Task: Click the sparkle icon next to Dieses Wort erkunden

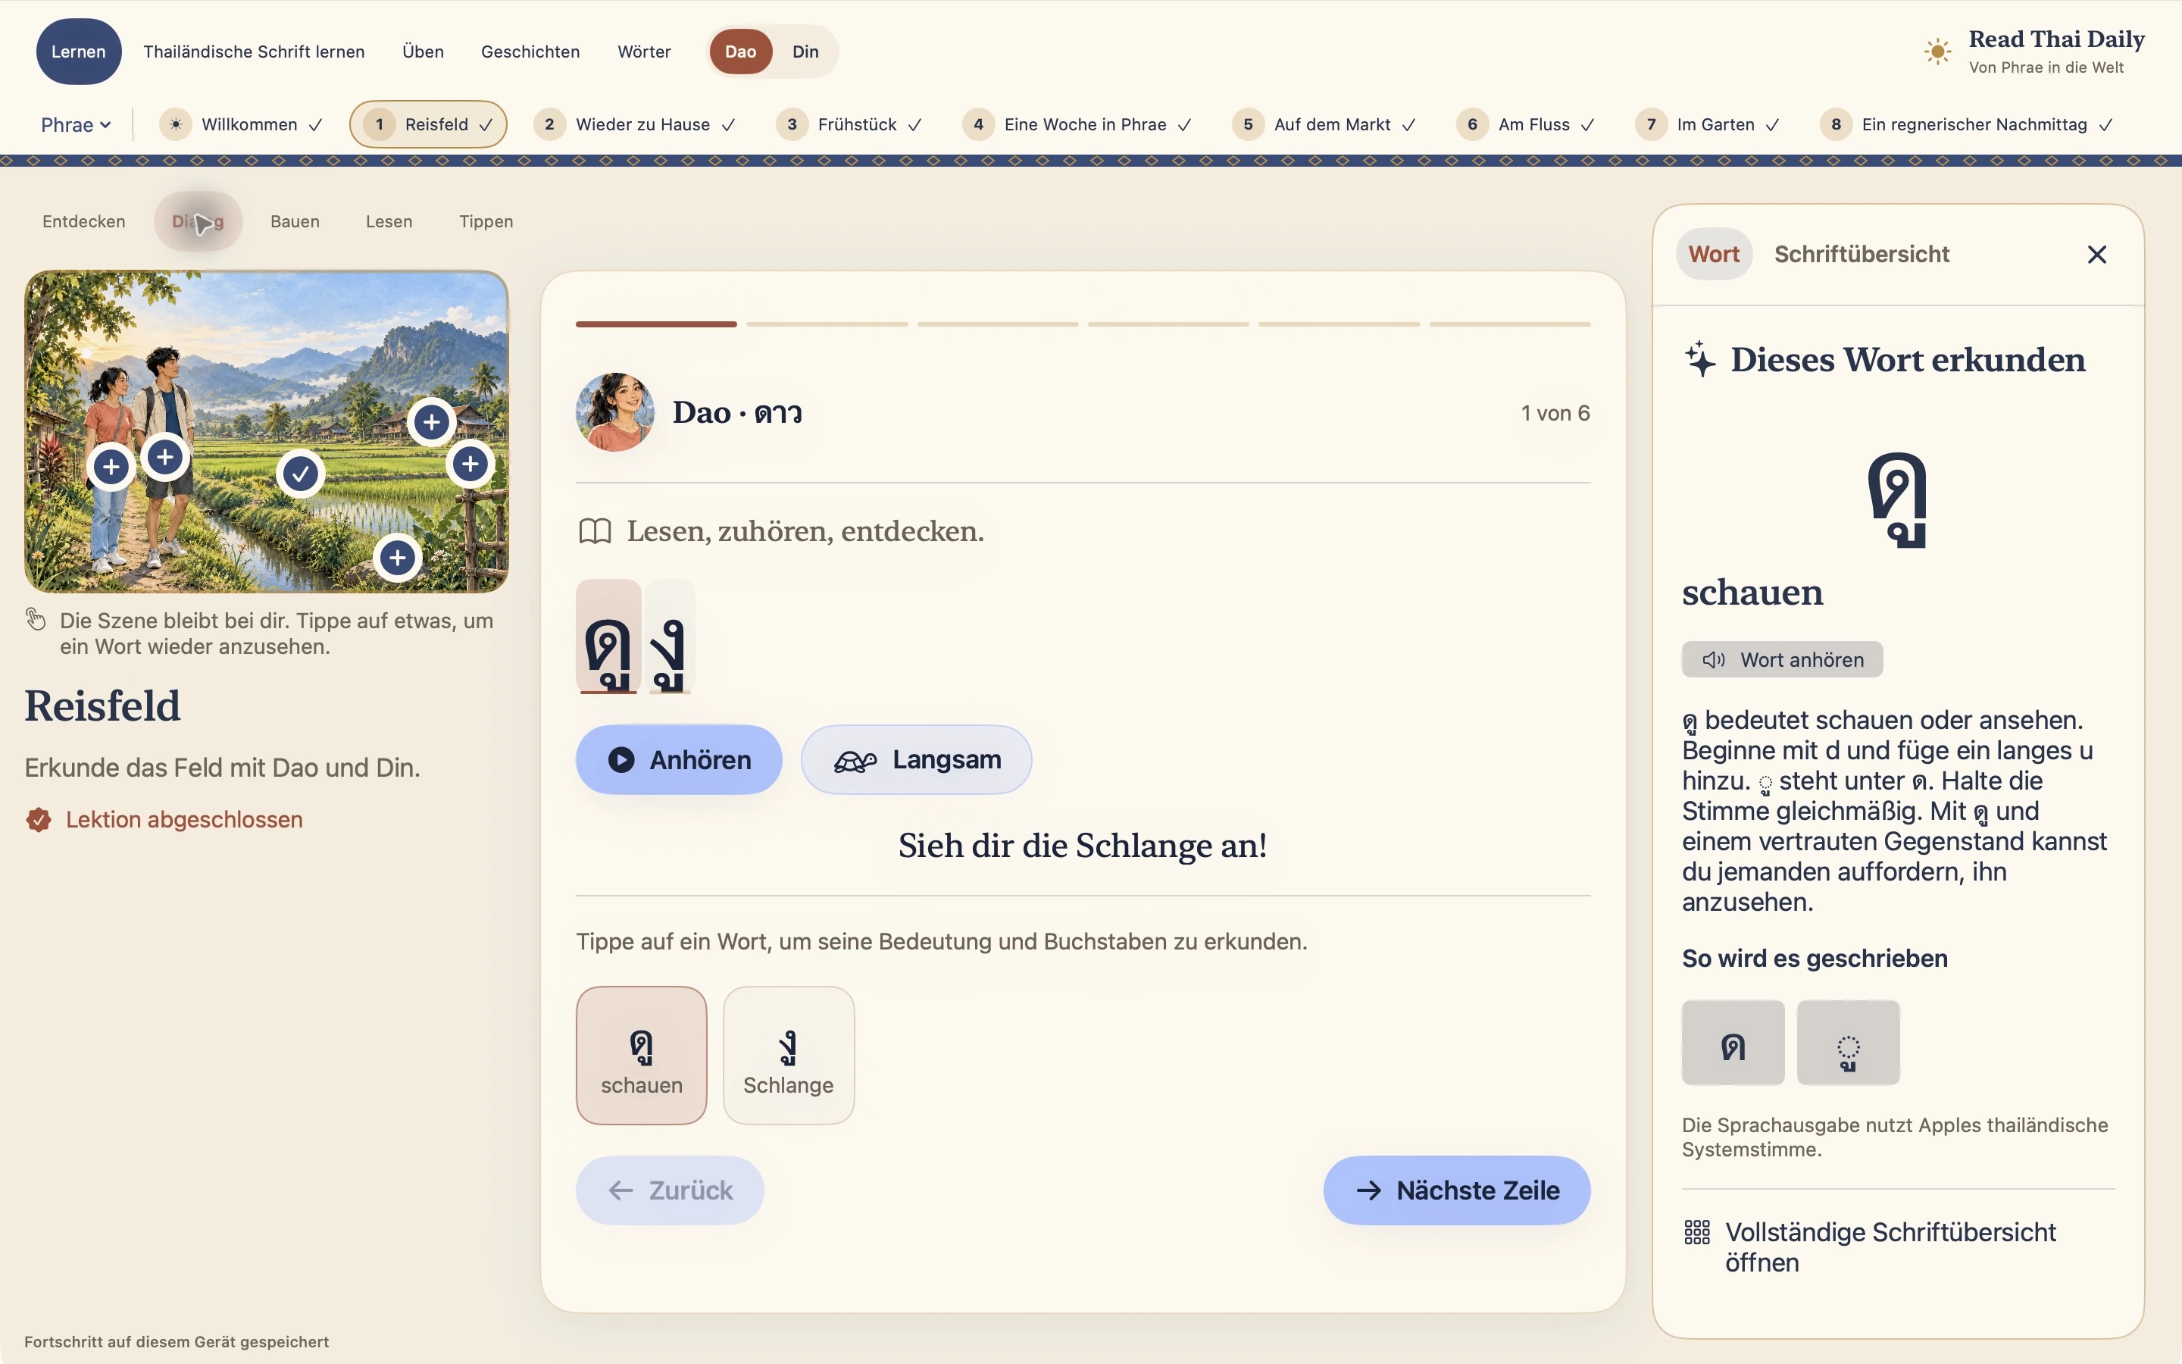Action: click(1700, 359)
